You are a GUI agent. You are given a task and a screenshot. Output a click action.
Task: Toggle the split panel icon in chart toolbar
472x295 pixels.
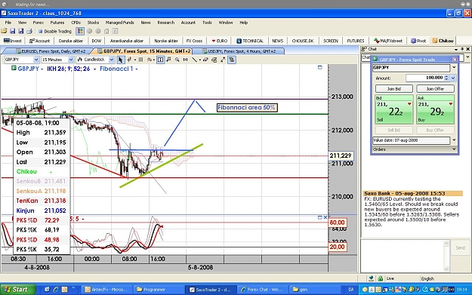pyautogui.click(x=160, y=60)
